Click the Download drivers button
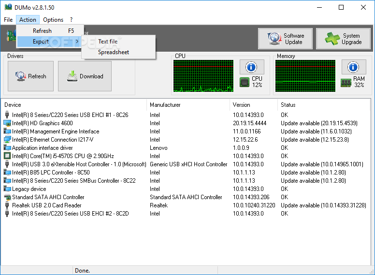Screen dimensions: 375x275 (x=85, y=76)
